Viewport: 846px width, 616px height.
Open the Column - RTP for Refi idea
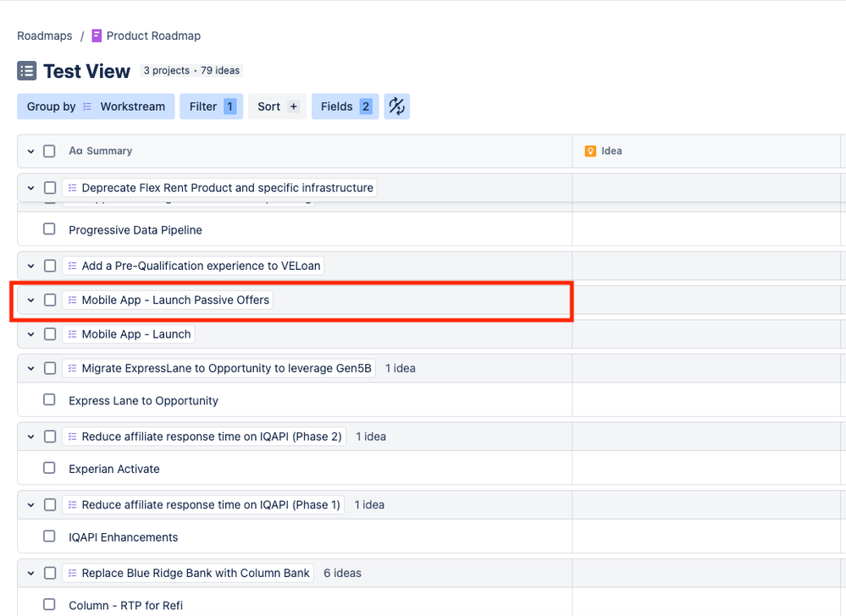pyautogui.click(x=125, y=605)
